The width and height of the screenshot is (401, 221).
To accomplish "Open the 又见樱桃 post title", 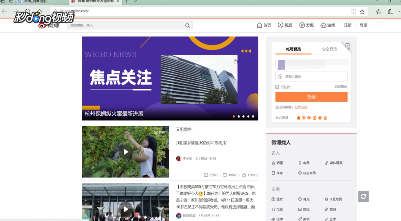I will [x=184, y=129].
